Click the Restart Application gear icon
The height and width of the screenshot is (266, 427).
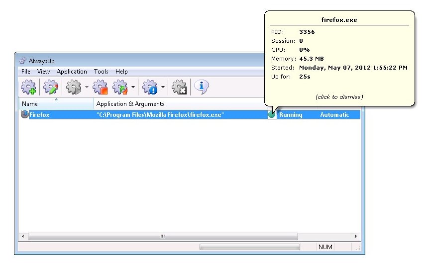tap(120, 87)
